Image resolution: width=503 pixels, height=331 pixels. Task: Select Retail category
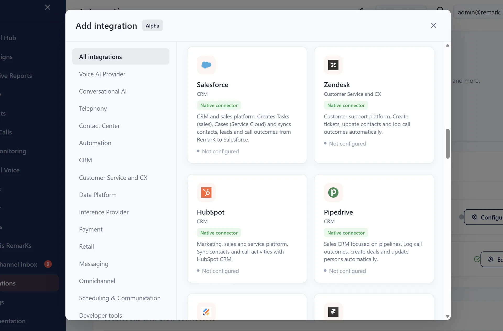coord(86,246)
